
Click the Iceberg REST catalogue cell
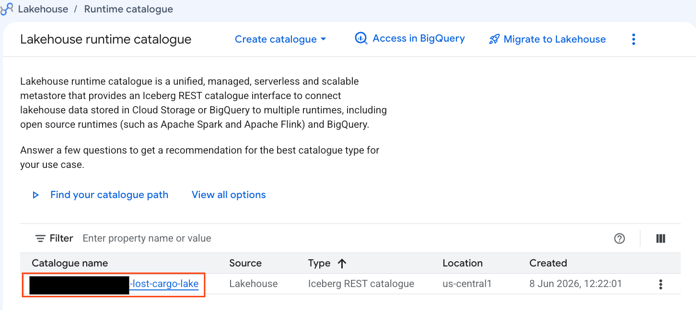[361, 284]
